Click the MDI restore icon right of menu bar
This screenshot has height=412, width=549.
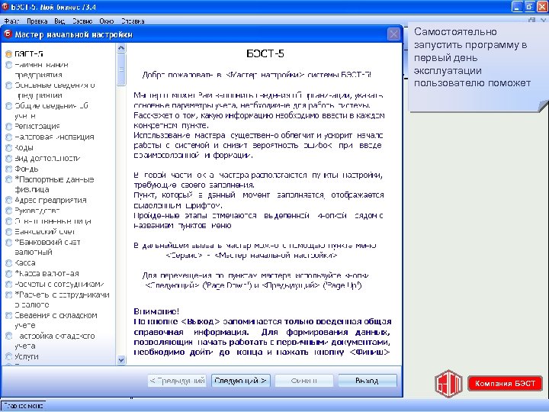click(531, 21)
